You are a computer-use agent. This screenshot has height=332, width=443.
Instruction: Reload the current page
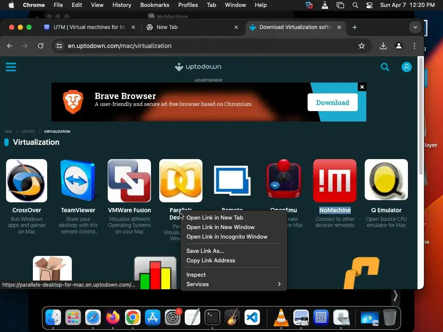pos(41,46)
